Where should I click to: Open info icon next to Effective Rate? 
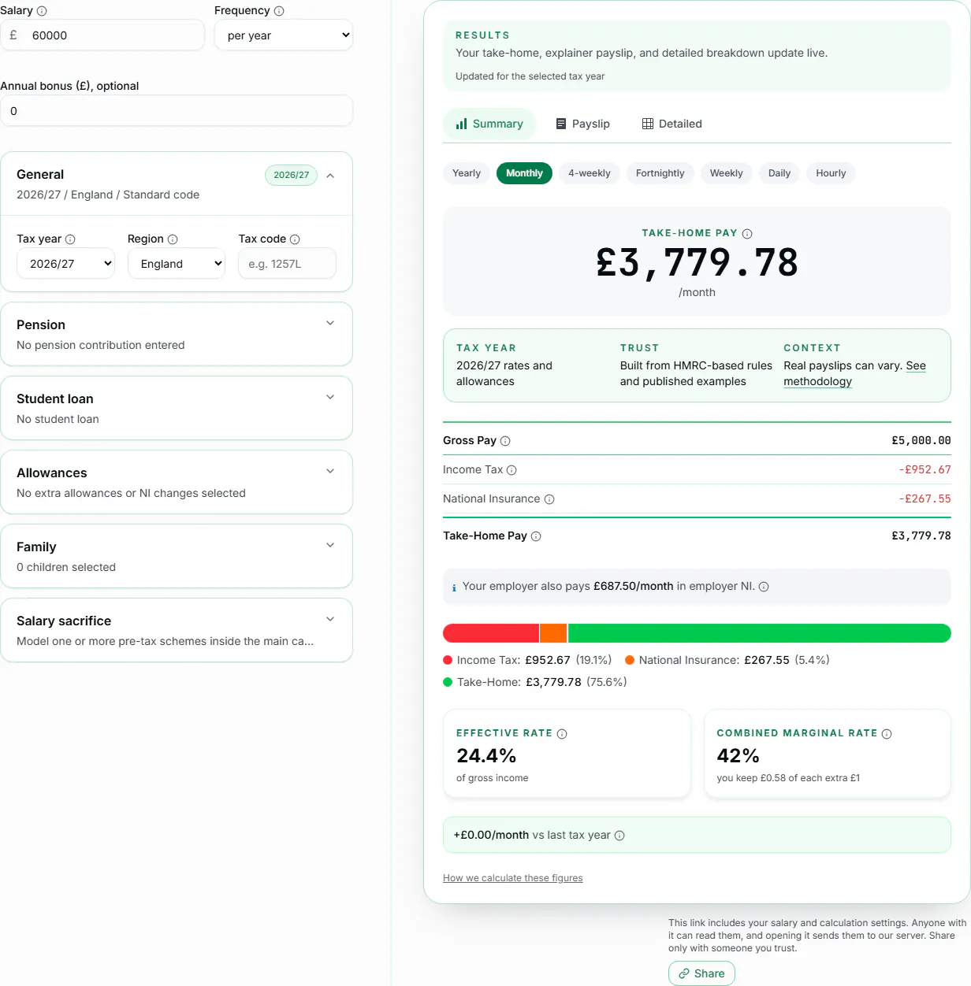click(562, 734)
